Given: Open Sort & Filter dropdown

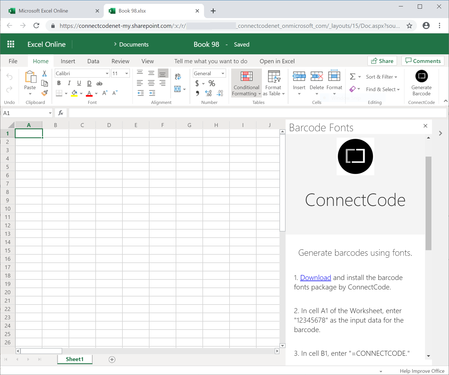Looking at the screenshot, I should (x=382, y=77).
